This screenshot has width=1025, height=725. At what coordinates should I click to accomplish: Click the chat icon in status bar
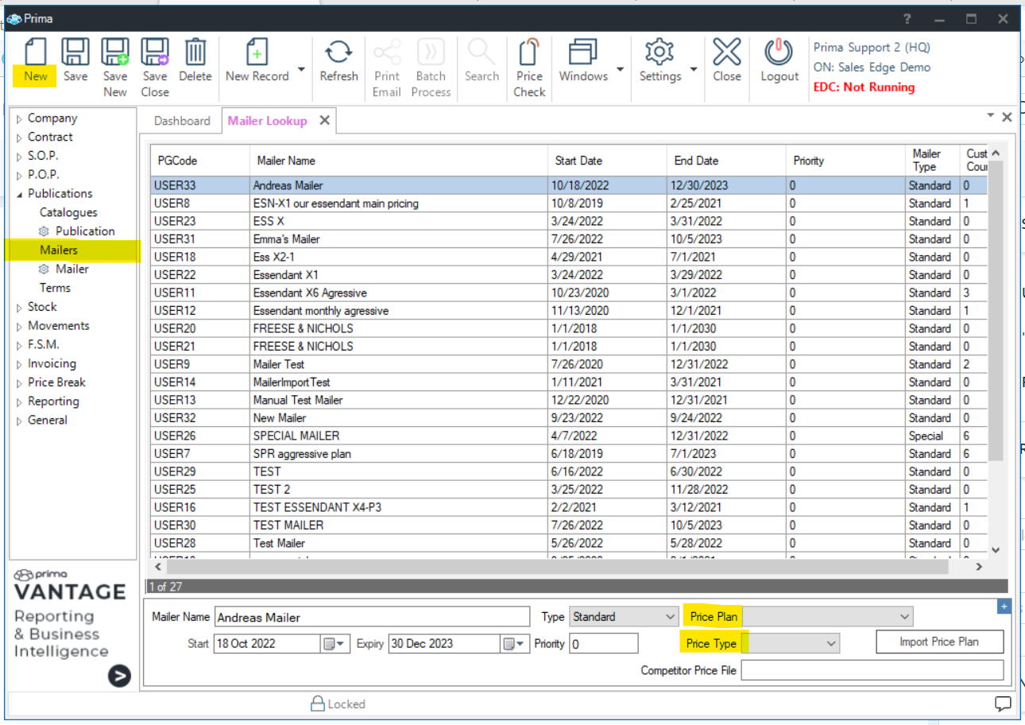click(x=1003, y=704)
